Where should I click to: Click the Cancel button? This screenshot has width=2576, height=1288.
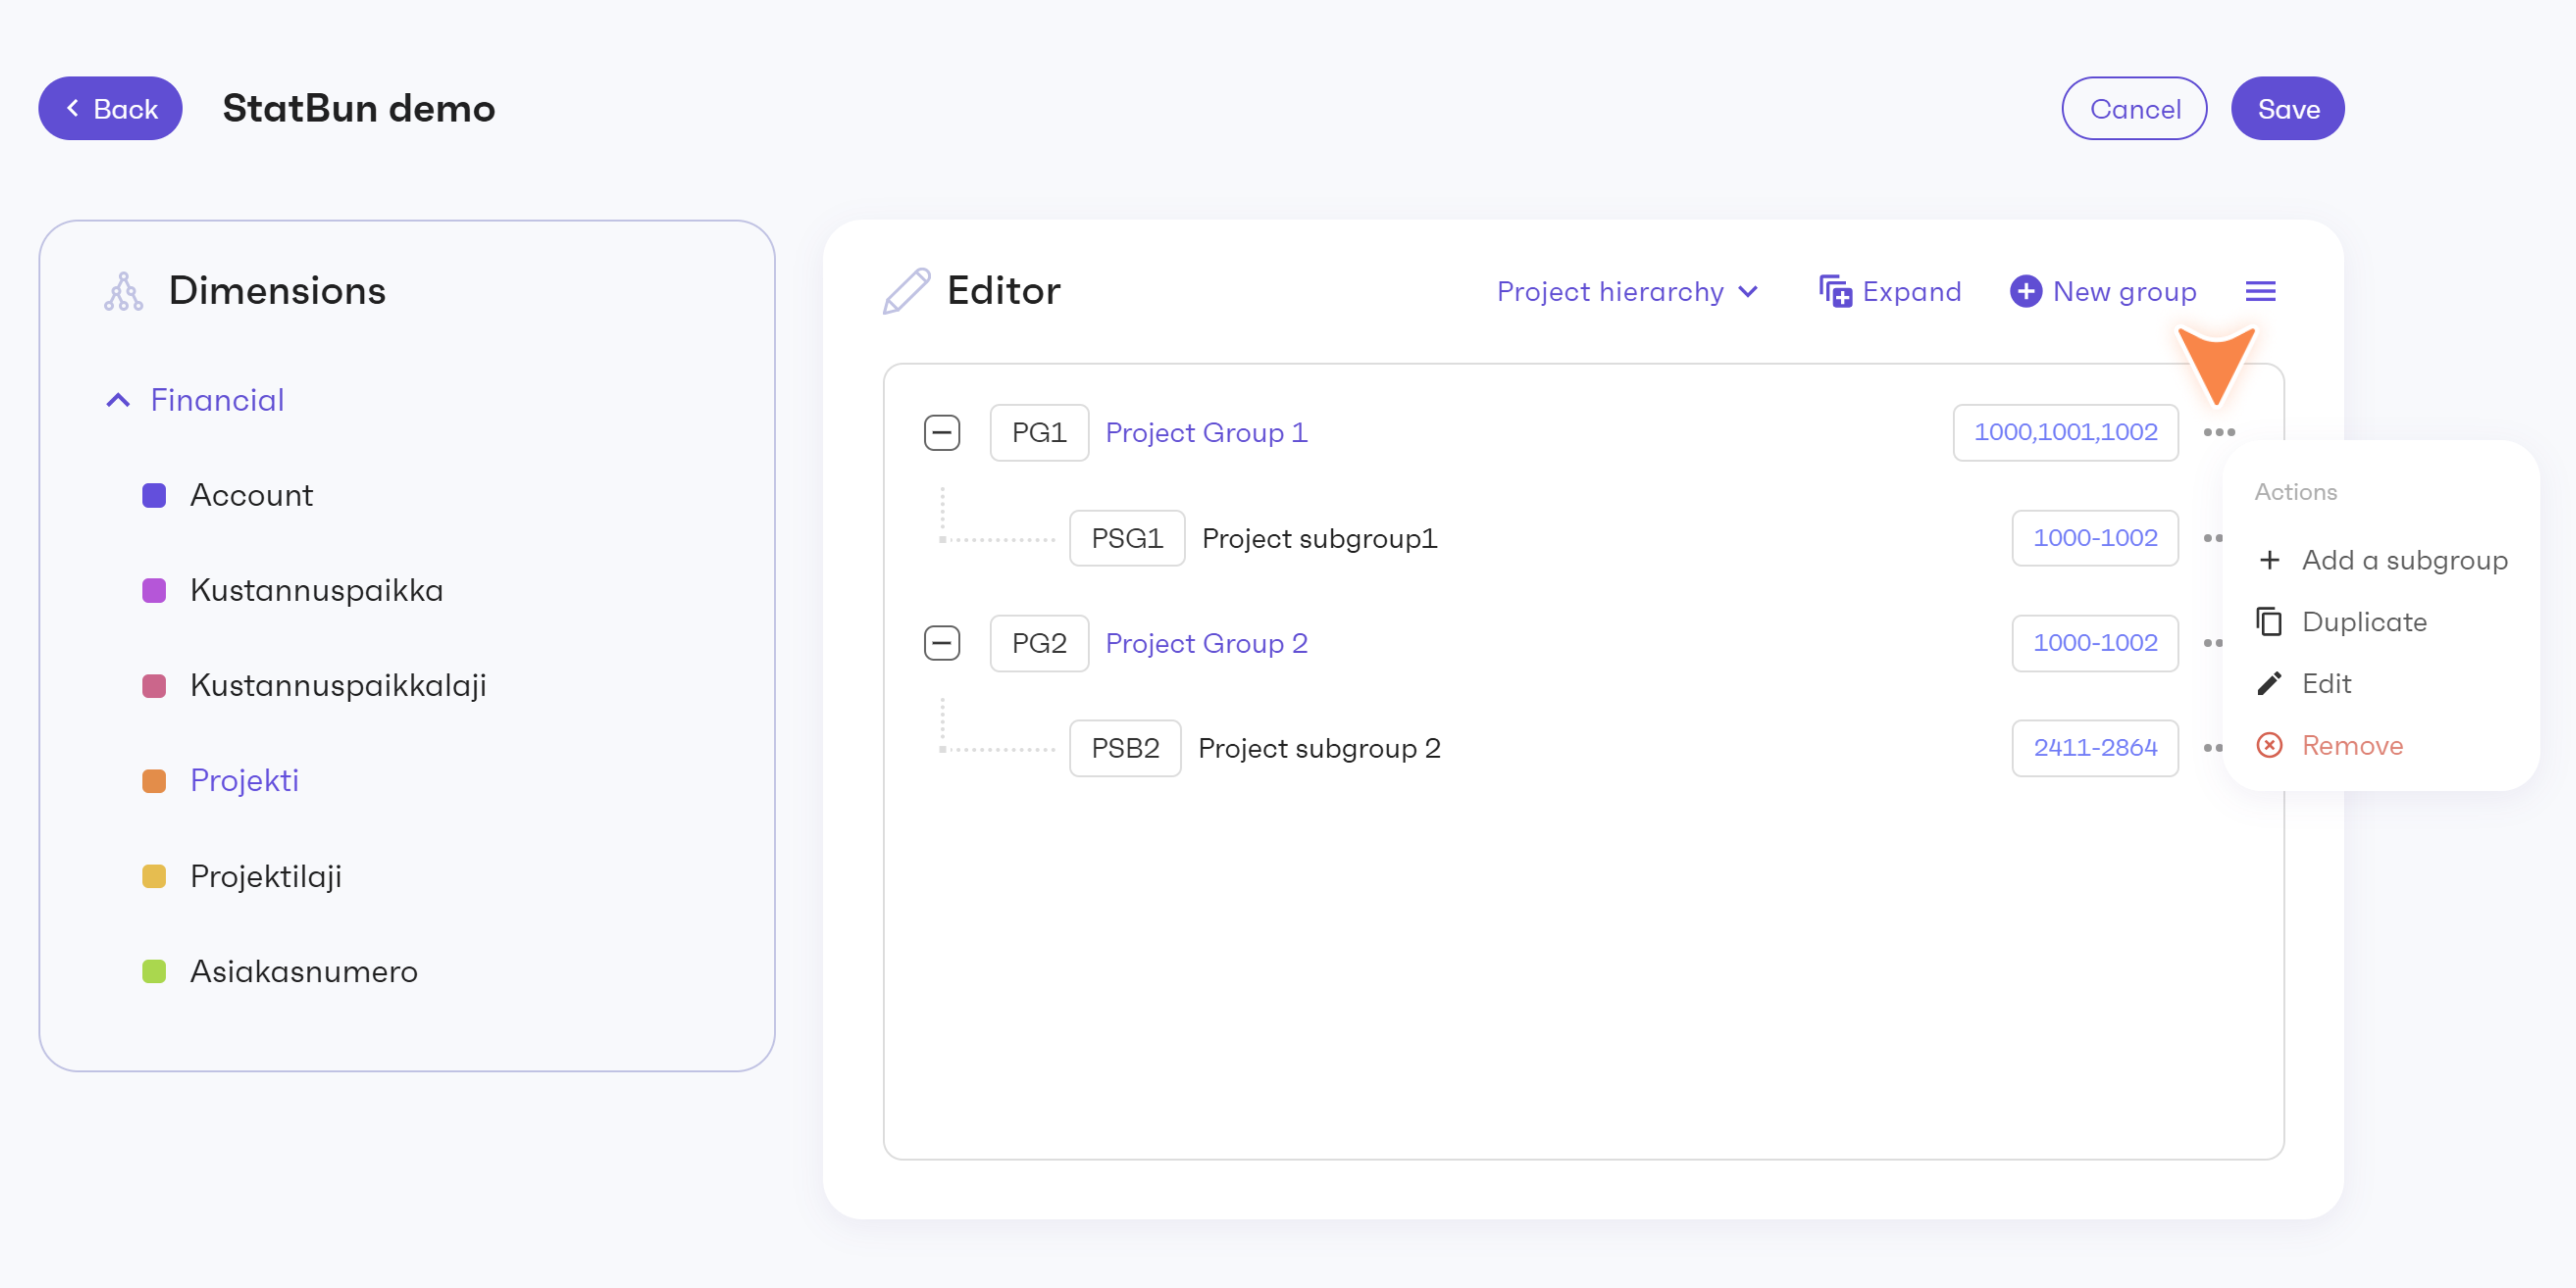(2134, 108)
